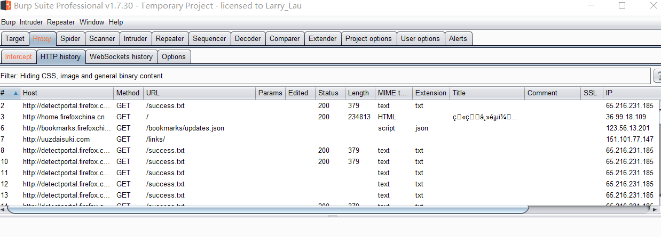Select request row number 11
The width and height of the screenshot is (661, 237).
[330, 173]
